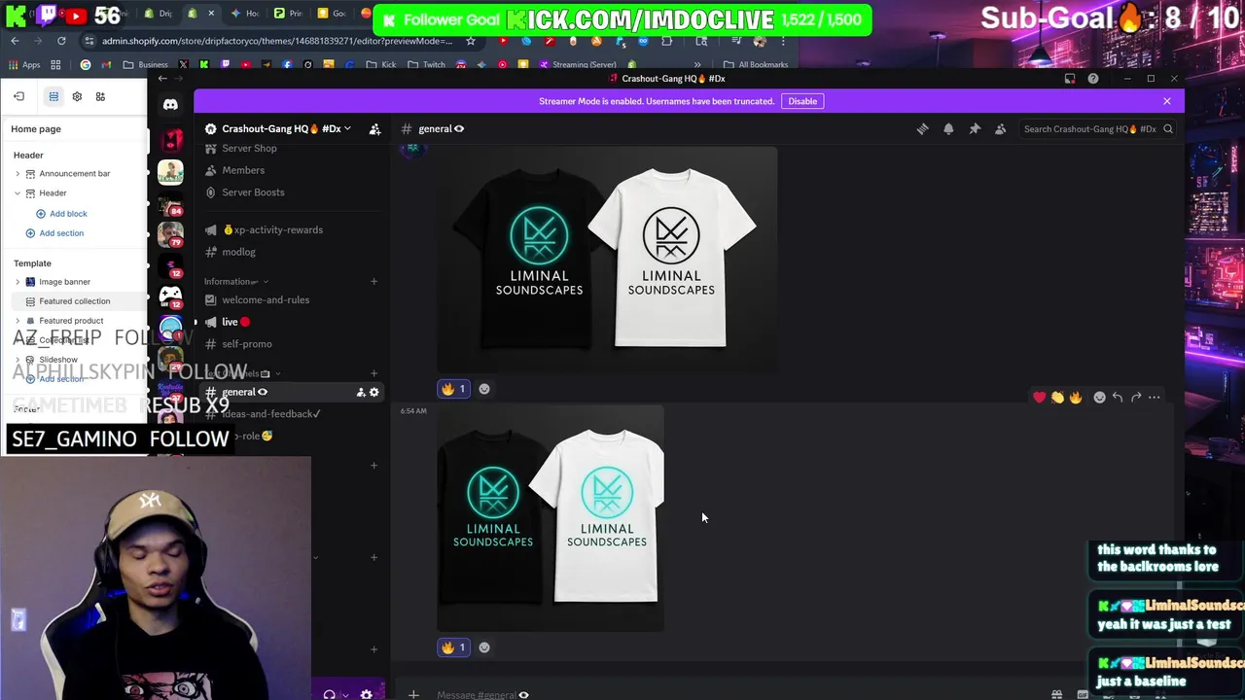Toggle fire reaction on first shirt image
This screenshot has width=1245, height=700.
click(453, 389)
